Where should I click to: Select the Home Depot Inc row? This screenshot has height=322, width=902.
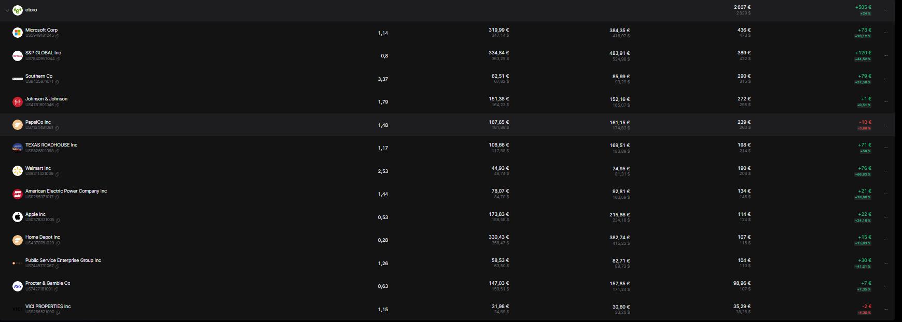(447, 240)
